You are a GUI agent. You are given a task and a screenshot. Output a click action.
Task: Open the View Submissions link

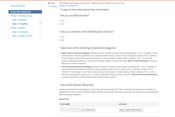(x=18, y=6)
